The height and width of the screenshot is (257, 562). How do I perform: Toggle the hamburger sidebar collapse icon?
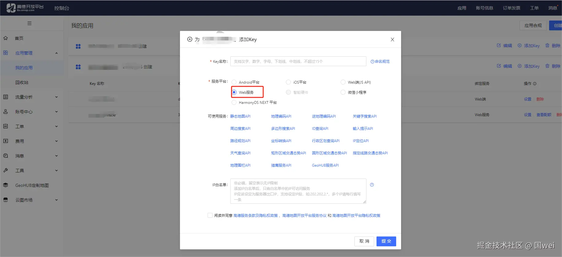point(29,23)
